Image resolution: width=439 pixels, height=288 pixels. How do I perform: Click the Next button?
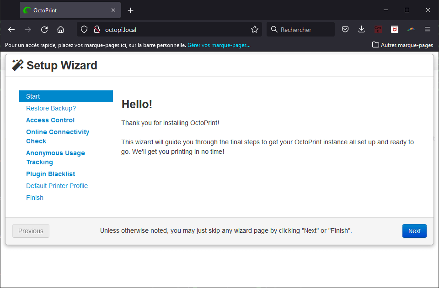pos(414,231)
